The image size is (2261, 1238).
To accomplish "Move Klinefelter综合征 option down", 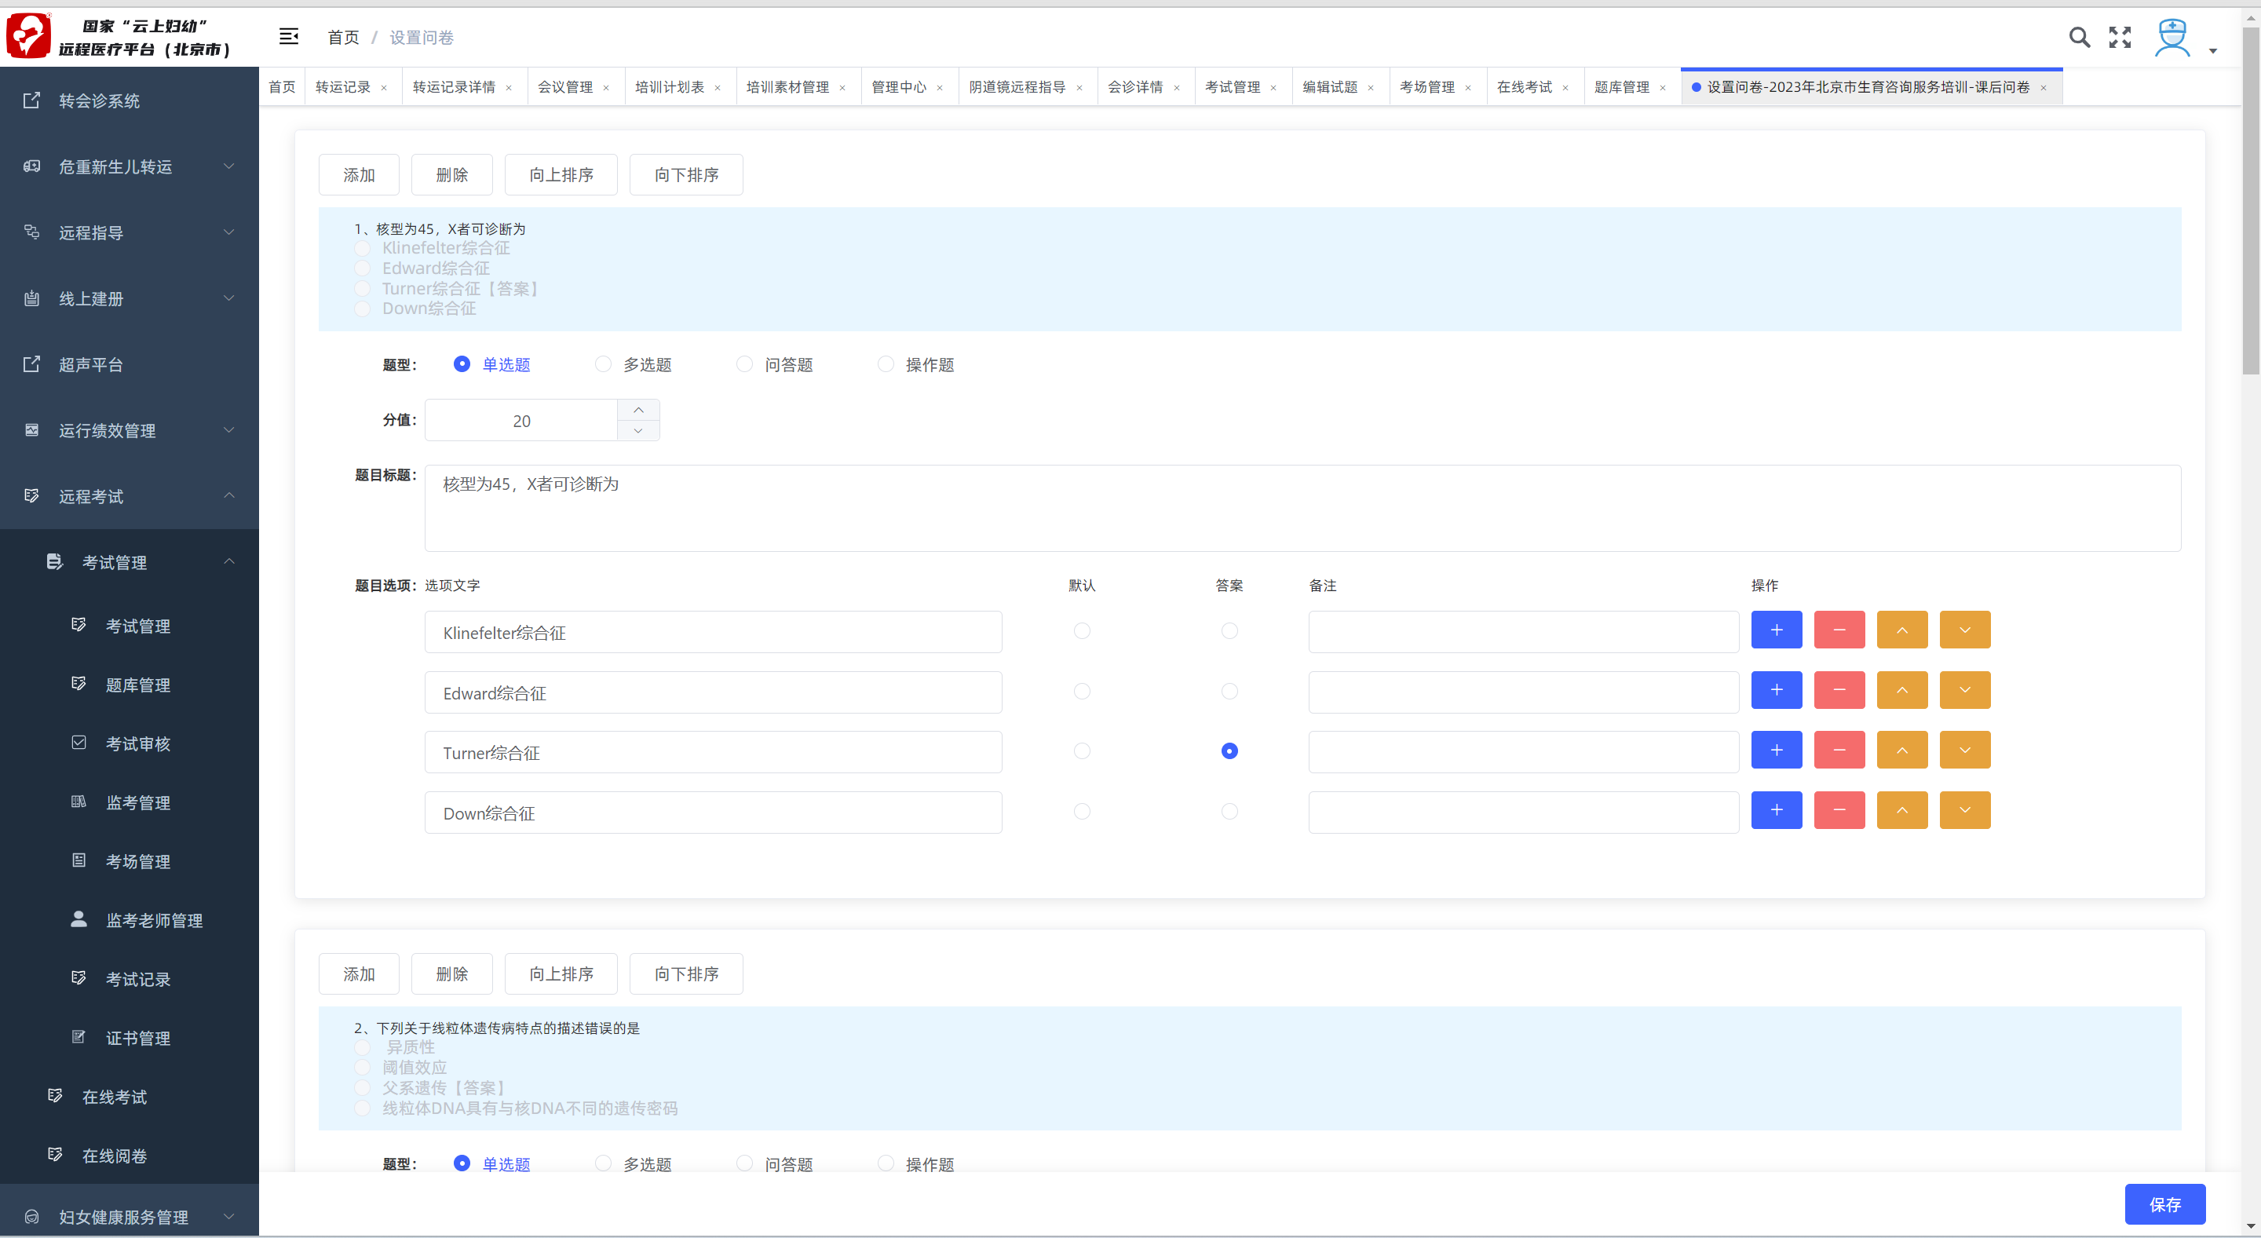I will click(1964, 630).
